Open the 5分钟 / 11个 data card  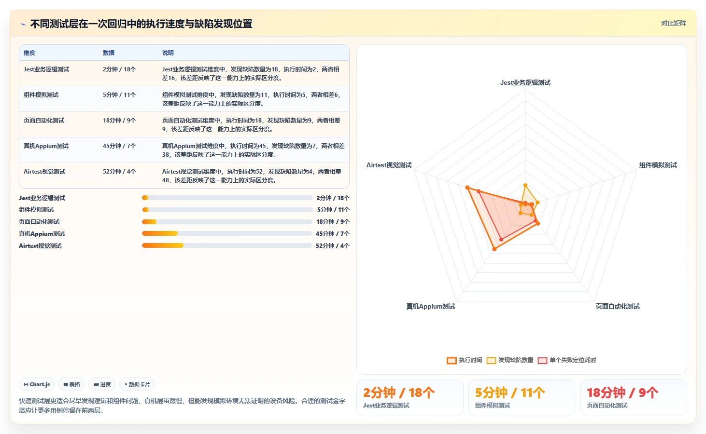tap(522, 397)
